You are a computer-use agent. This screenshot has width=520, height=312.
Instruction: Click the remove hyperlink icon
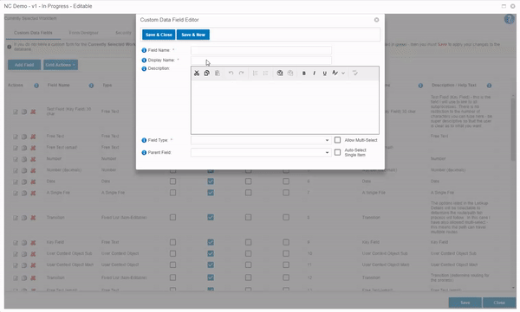tap(290, 73)
